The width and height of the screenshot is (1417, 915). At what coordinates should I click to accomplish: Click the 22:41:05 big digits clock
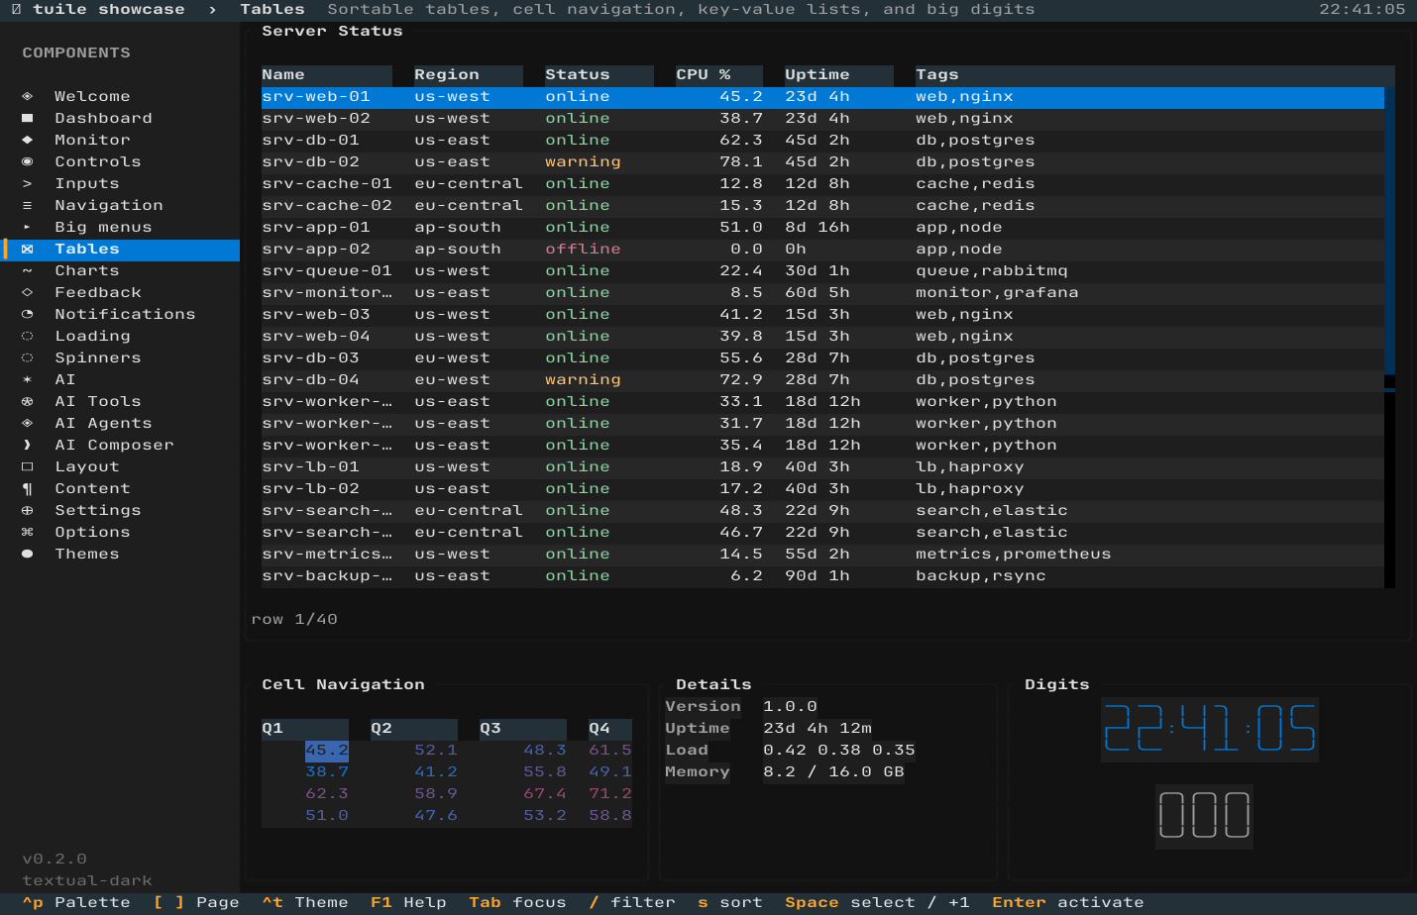(x=1210, y=729)
